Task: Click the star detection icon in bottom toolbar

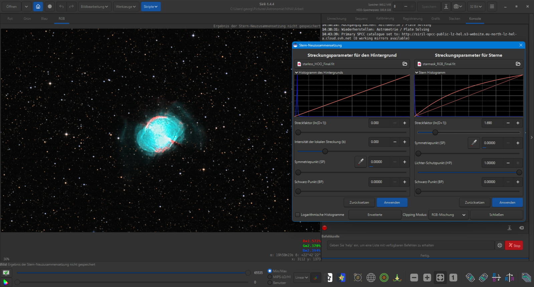Action: 397,277
